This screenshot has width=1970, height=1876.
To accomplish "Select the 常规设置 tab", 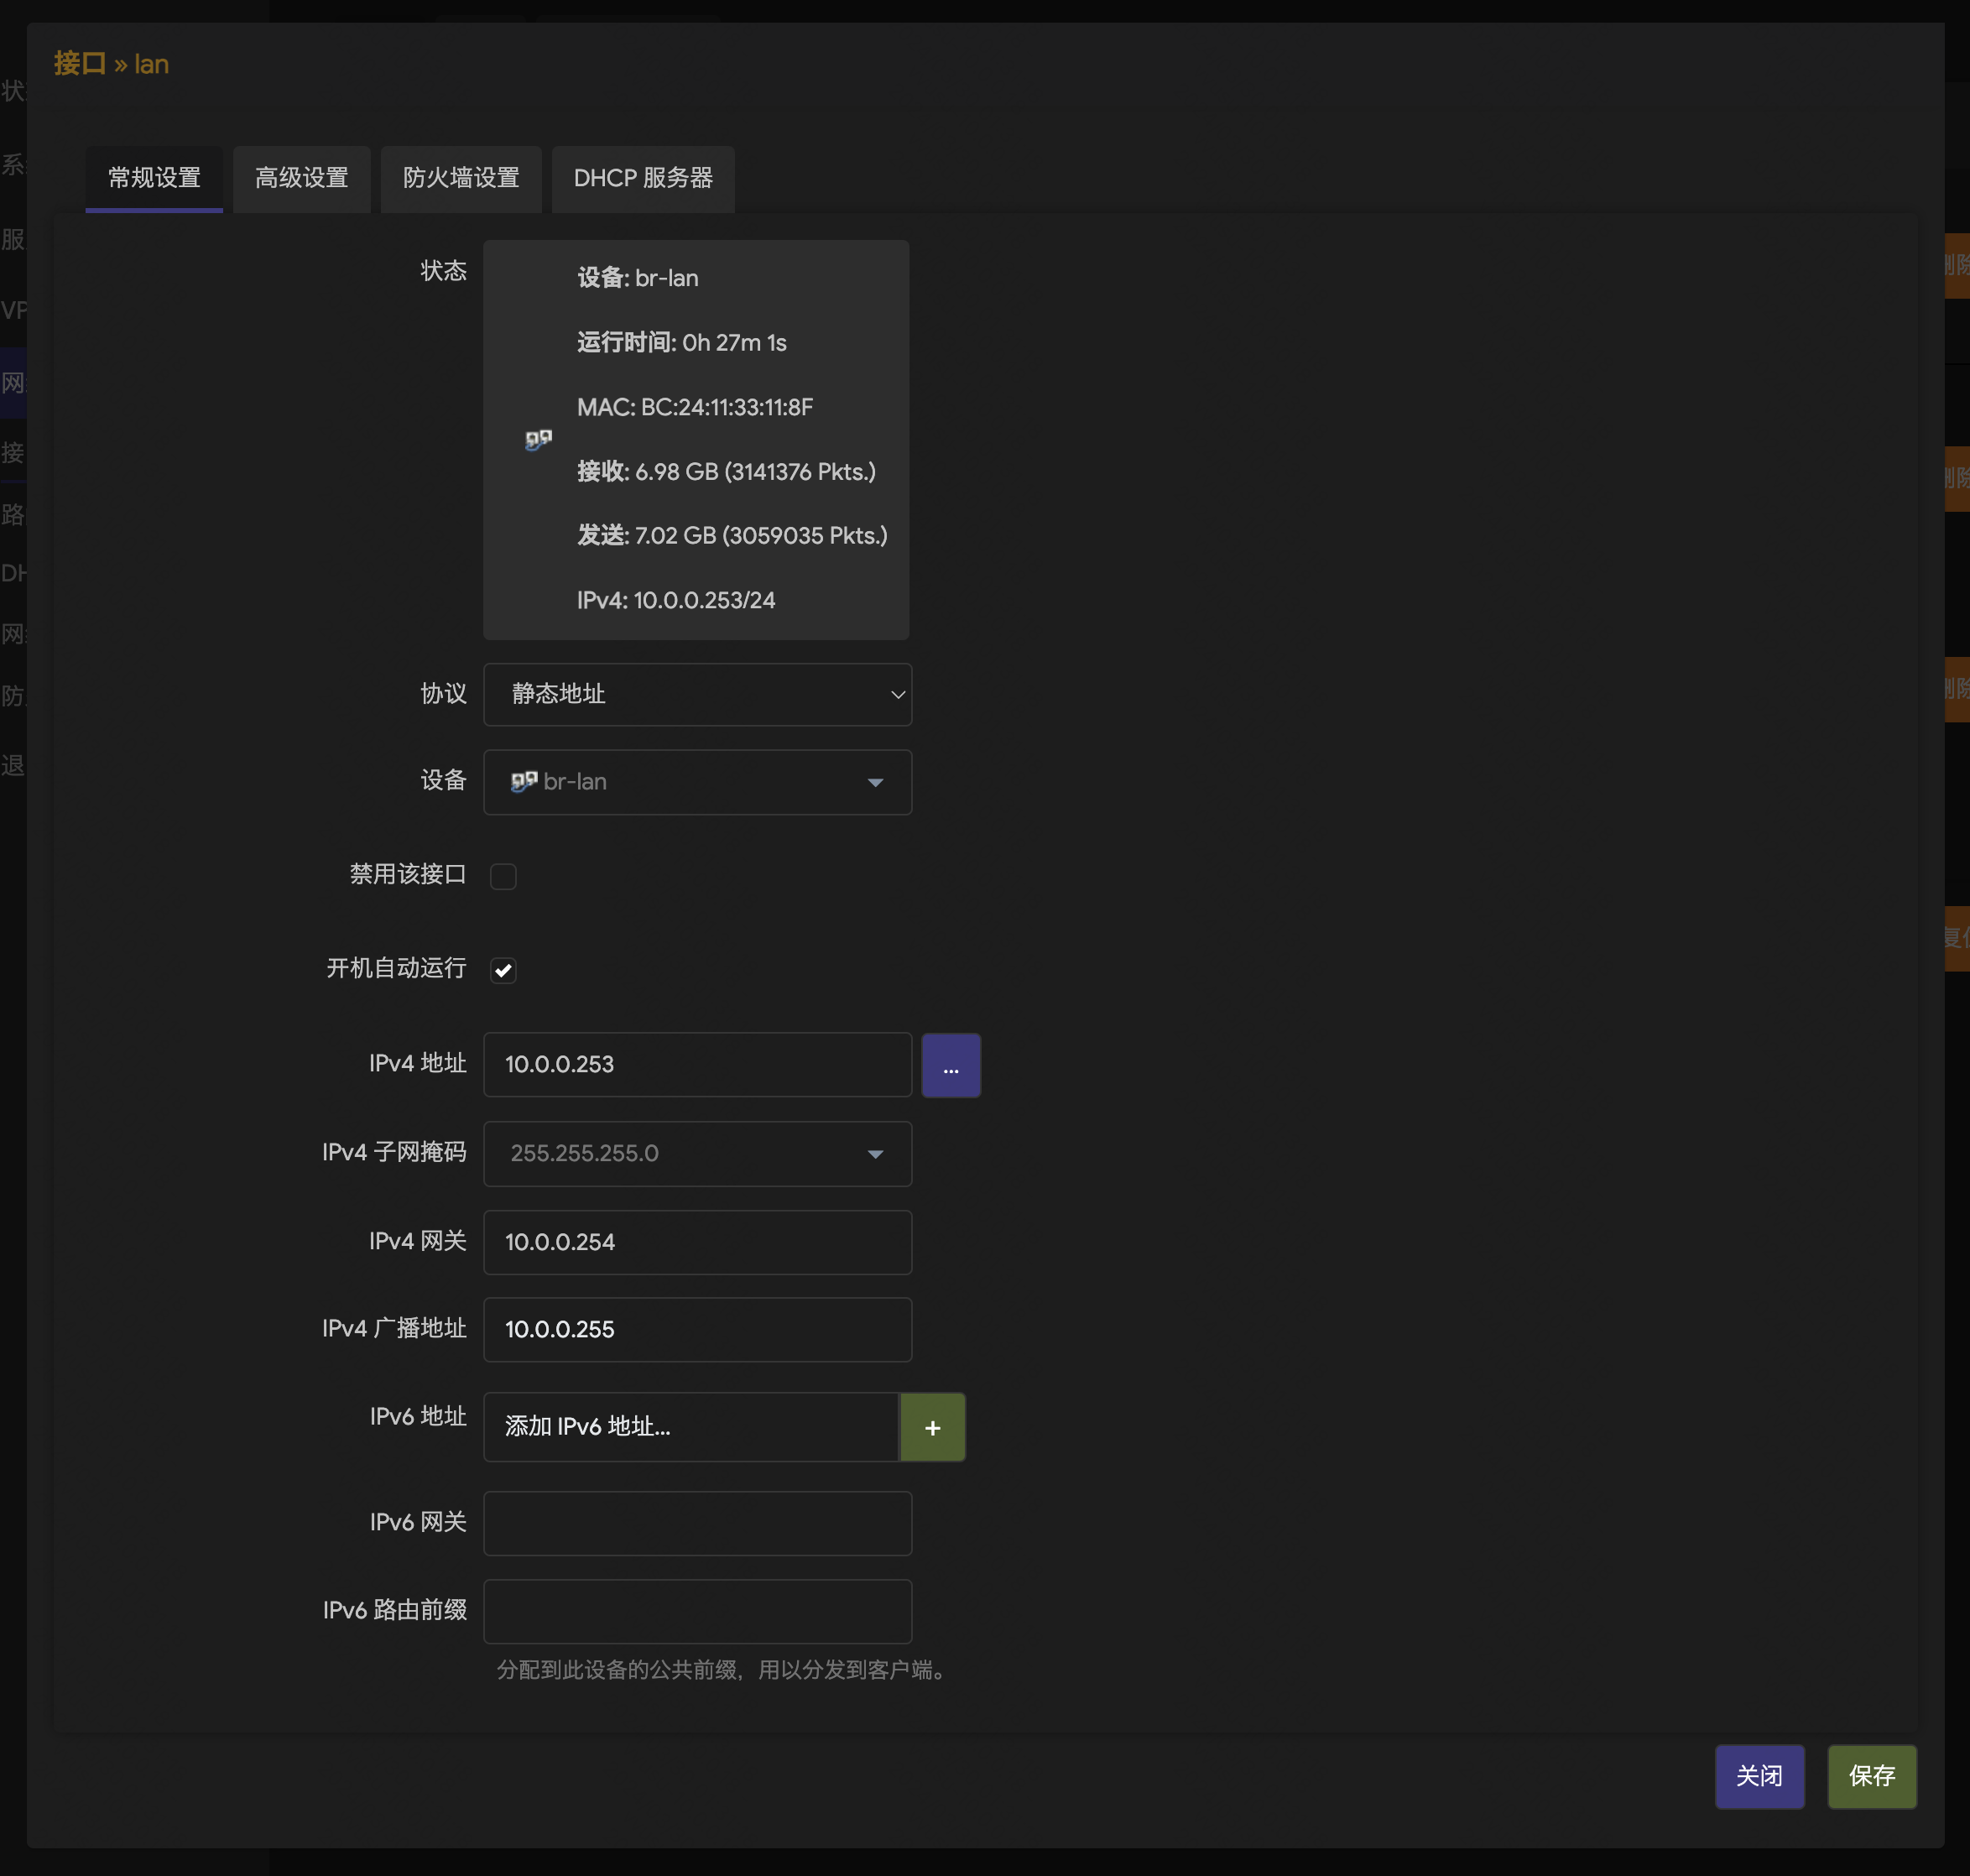I will [x=154, y=178].
